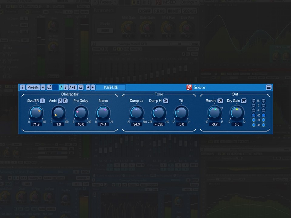Click the Damp Lo knob
This screenshot has height=218, width=291.
point(137,113)
